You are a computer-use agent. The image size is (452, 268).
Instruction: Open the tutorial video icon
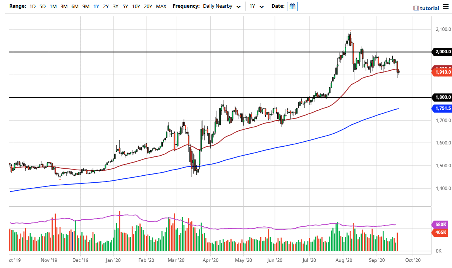416,8
